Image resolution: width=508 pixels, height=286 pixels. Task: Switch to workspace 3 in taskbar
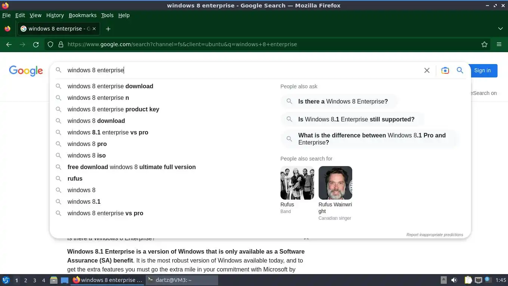click(x=34, y=280)
